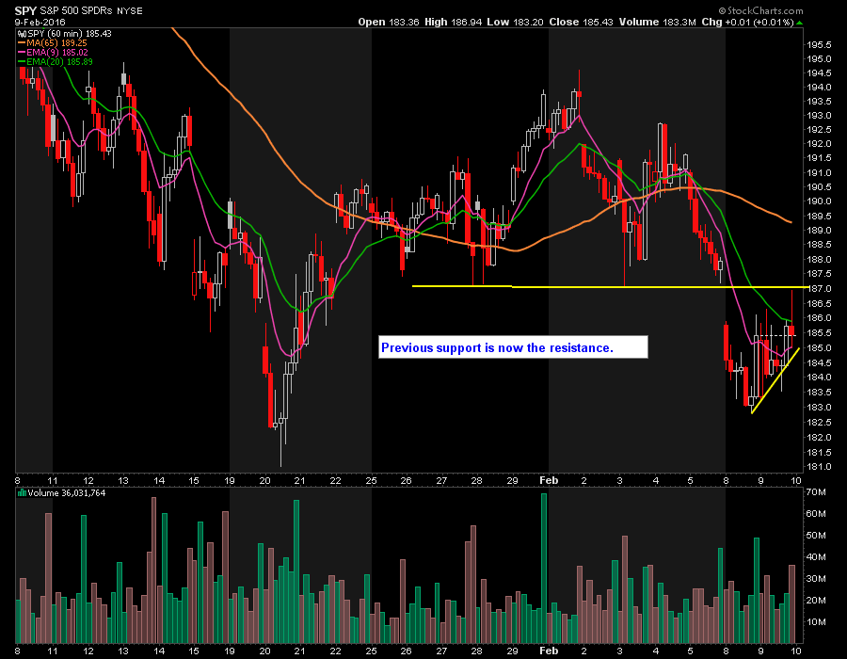The width and height of the screenshot is (847, 659).
Task: Click the Feb label on the price chart date axis
Action: [x=549, y=480]
